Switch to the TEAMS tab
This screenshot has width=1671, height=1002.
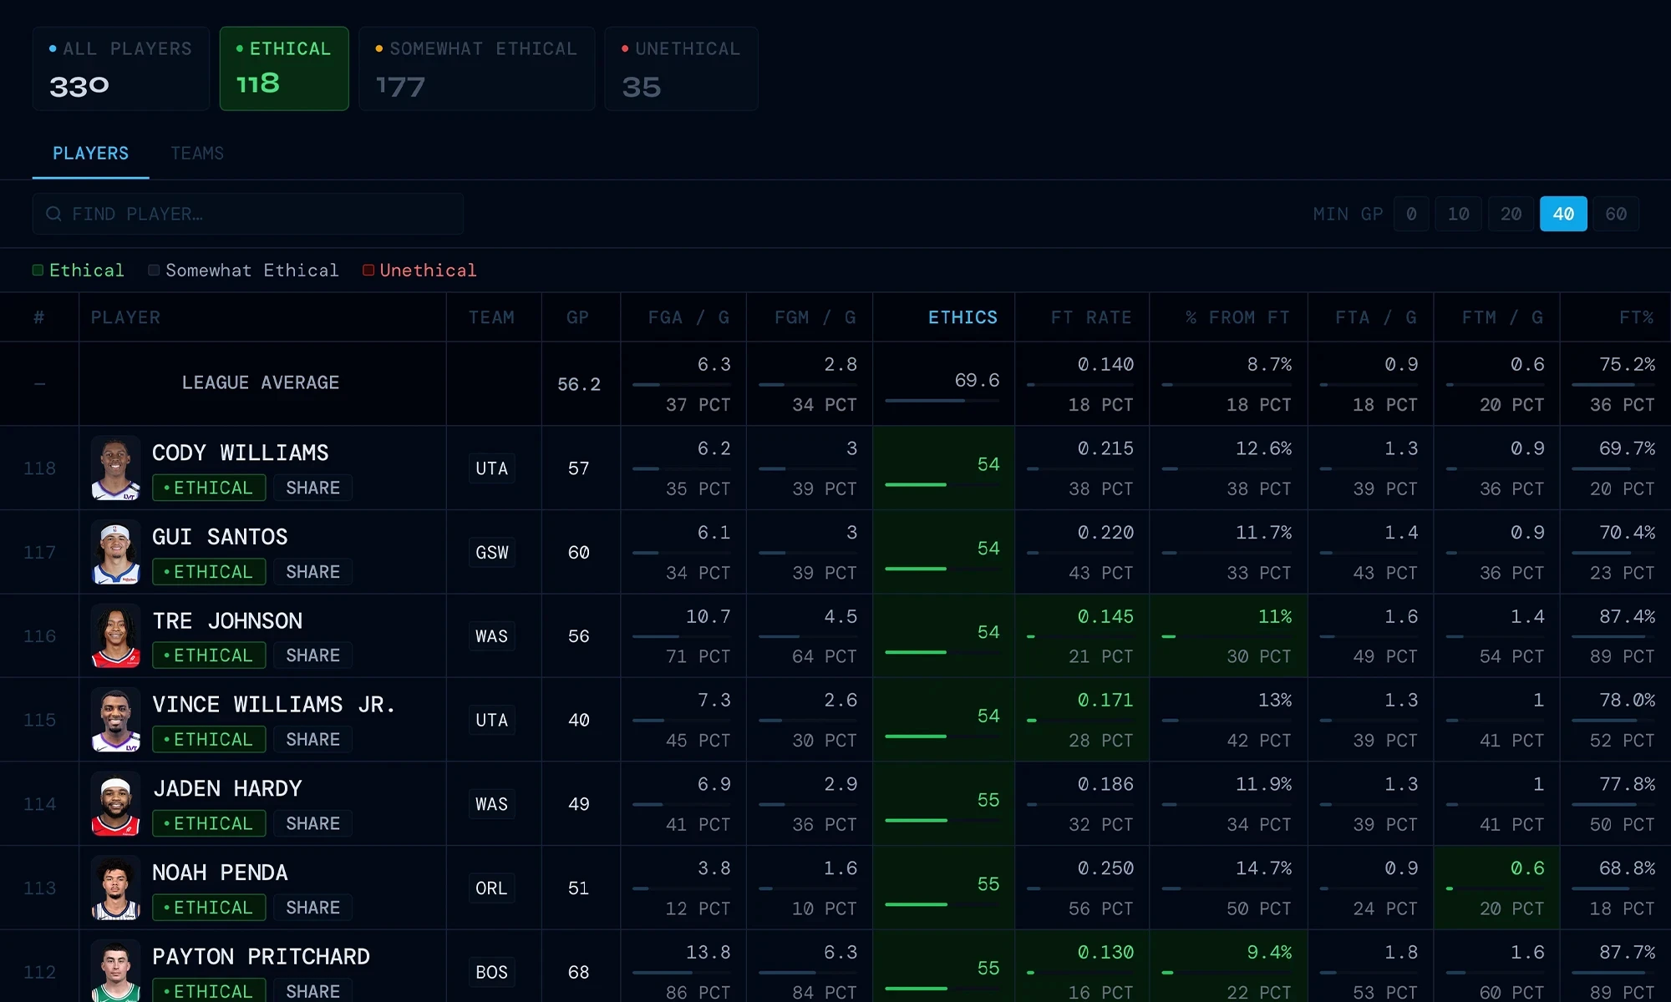click(x=197, y=154)
